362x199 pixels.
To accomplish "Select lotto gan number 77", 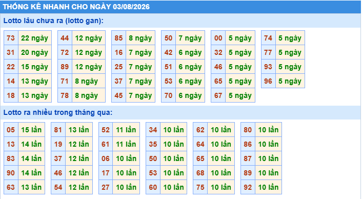I will [268, 52].
